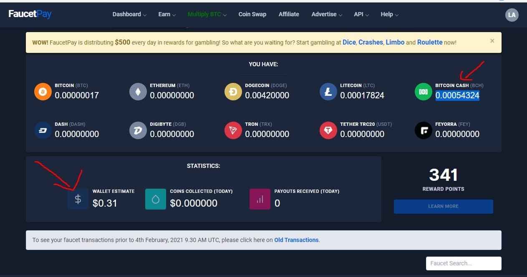Click the Dash (DASH) label
Screen dimensions: 527x277
[x=71, y=124]
